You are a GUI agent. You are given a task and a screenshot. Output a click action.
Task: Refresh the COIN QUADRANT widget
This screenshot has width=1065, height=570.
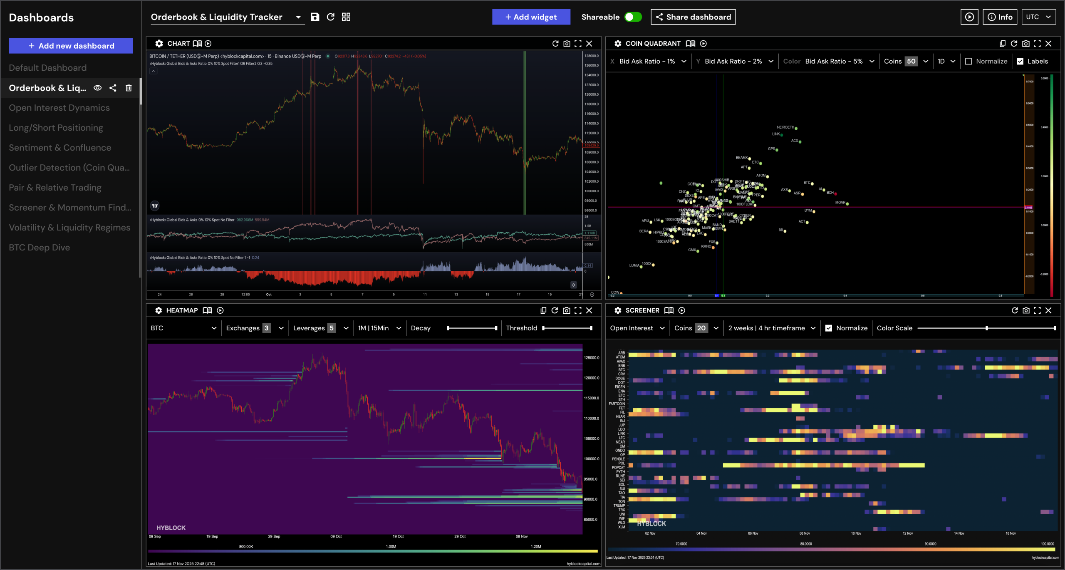click(x=1014, y=43)
